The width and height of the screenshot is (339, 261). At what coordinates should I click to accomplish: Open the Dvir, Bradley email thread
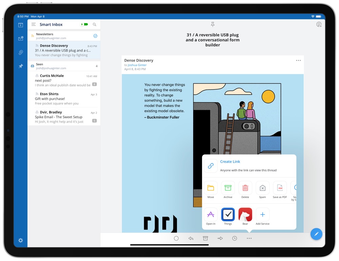(x=64, y=117)
